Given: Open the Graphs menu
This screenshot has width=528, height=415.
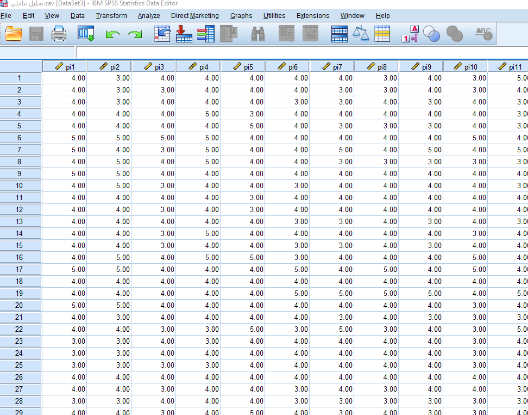Looking at the screenshot, I should pyautogui.click(x=241, y=16).
